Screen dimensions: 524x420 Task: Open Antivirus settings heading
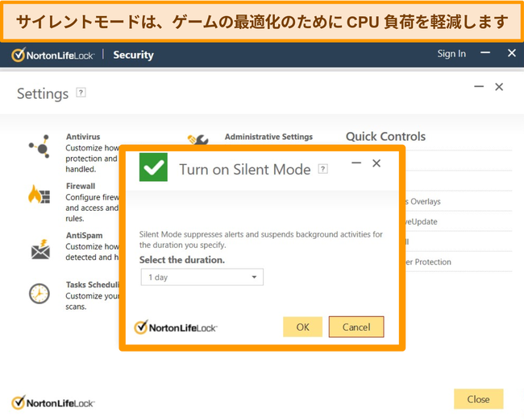(83, 137)
